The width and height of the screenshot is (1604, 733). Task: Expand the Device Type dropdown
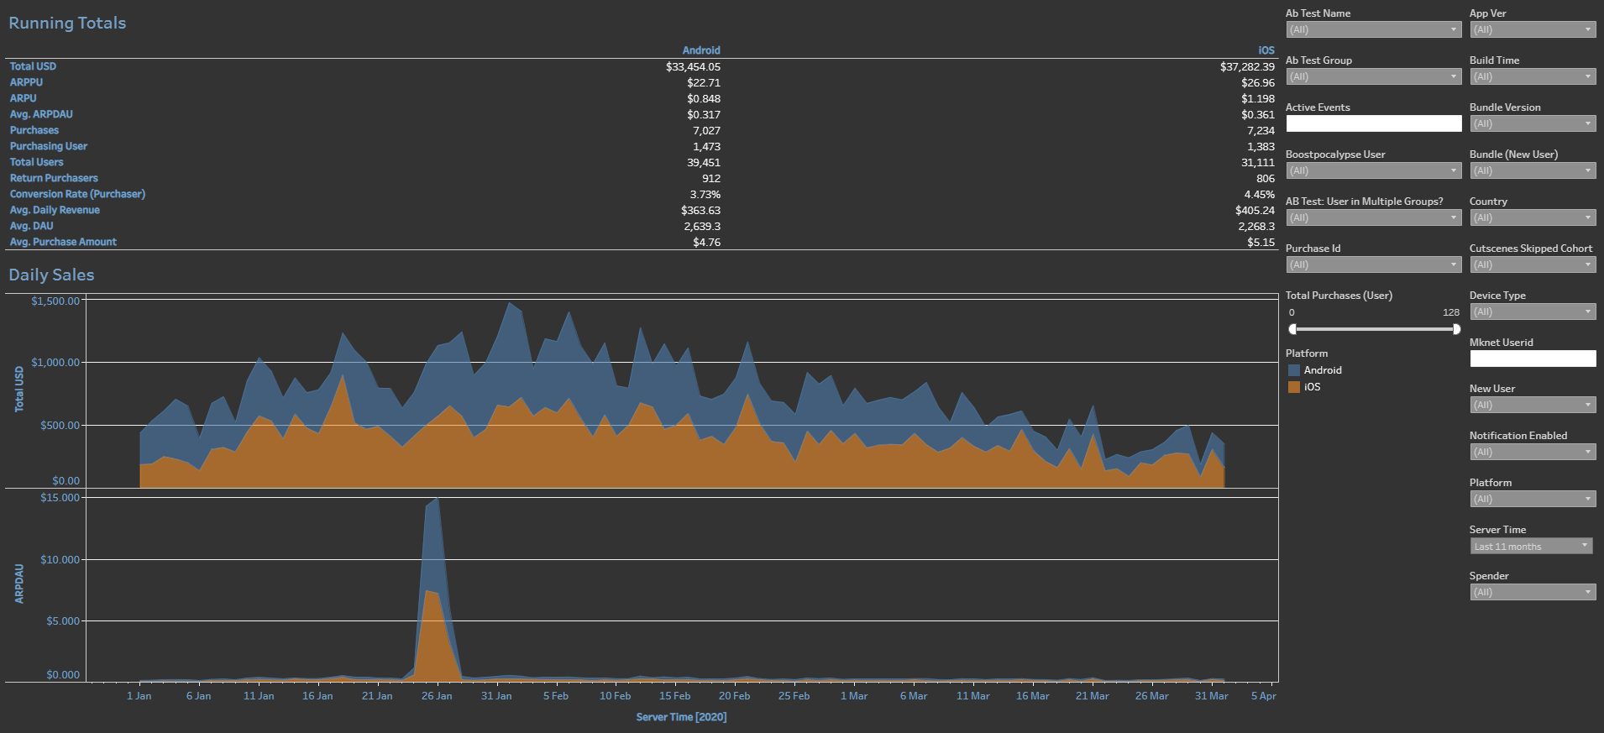(x=1533, y=312)
